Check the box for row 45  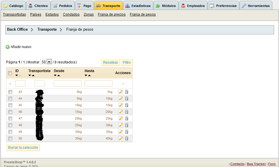10,105
